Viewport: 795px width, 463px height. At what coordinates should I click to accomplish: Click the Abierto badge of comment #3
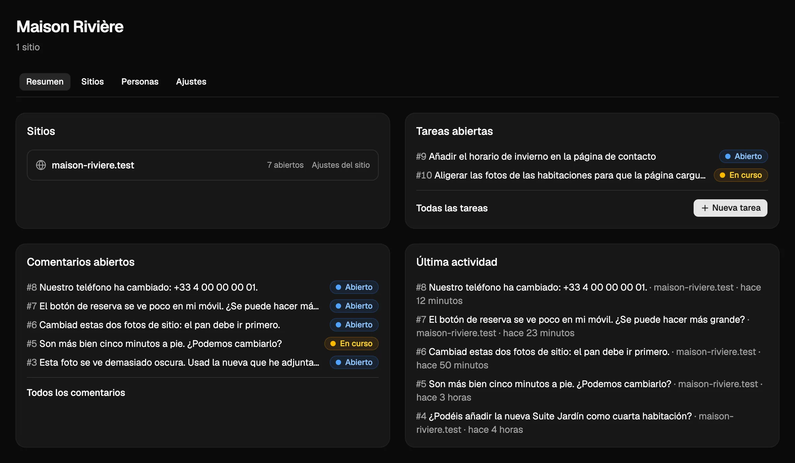pos(354,362)
